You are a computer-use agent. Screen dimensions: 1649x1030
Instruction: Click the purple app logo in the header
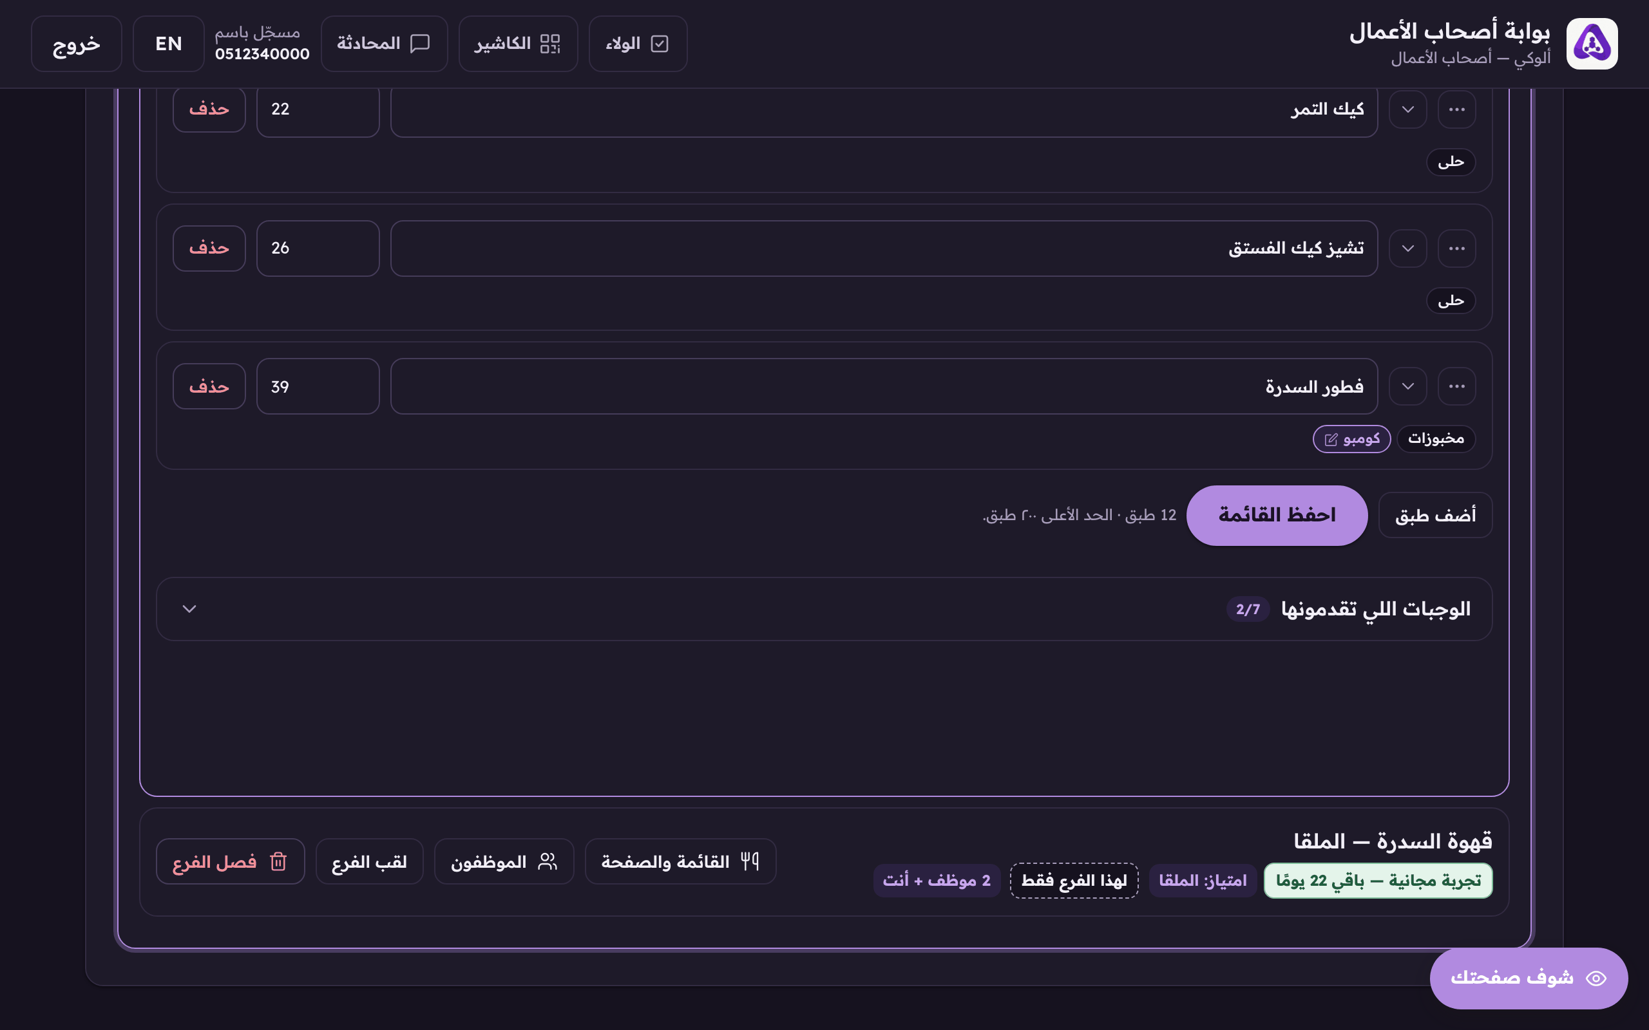point(1592,44)
